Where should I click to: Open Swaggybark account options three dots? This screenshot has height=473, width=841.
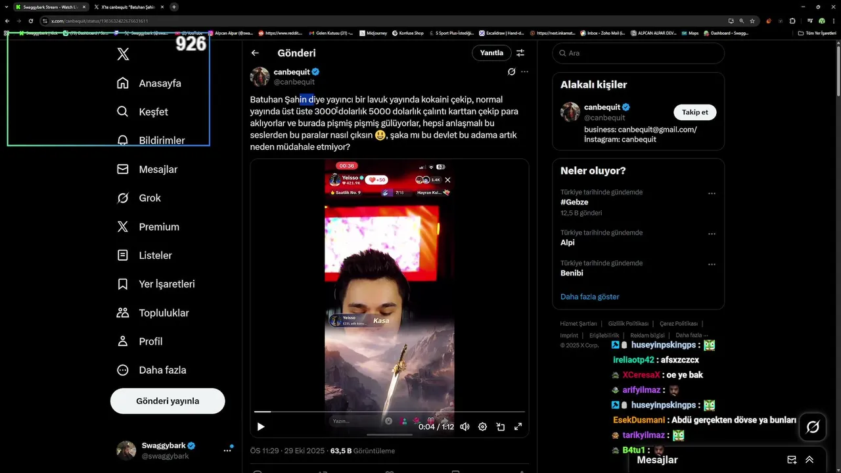tap(227, 450)
